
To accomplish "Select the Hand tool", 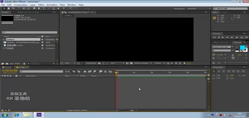I will tap(9, 8).
